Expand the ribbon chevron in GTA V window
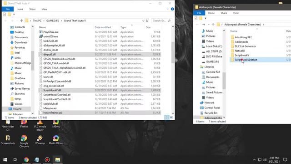This screenshot has height=164, width=291. point(168,9)
